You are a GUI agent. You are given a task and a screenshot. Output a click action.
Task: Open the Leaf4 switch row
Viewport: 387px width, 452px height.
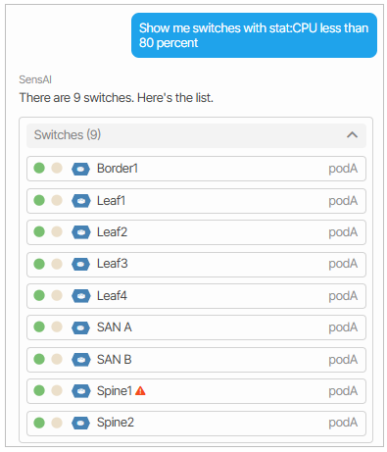pos(196,296)
